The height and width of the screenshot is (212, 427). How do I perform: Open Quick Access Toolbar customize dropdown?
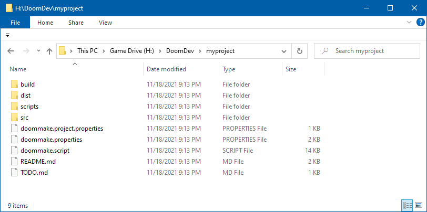[7, 35]
